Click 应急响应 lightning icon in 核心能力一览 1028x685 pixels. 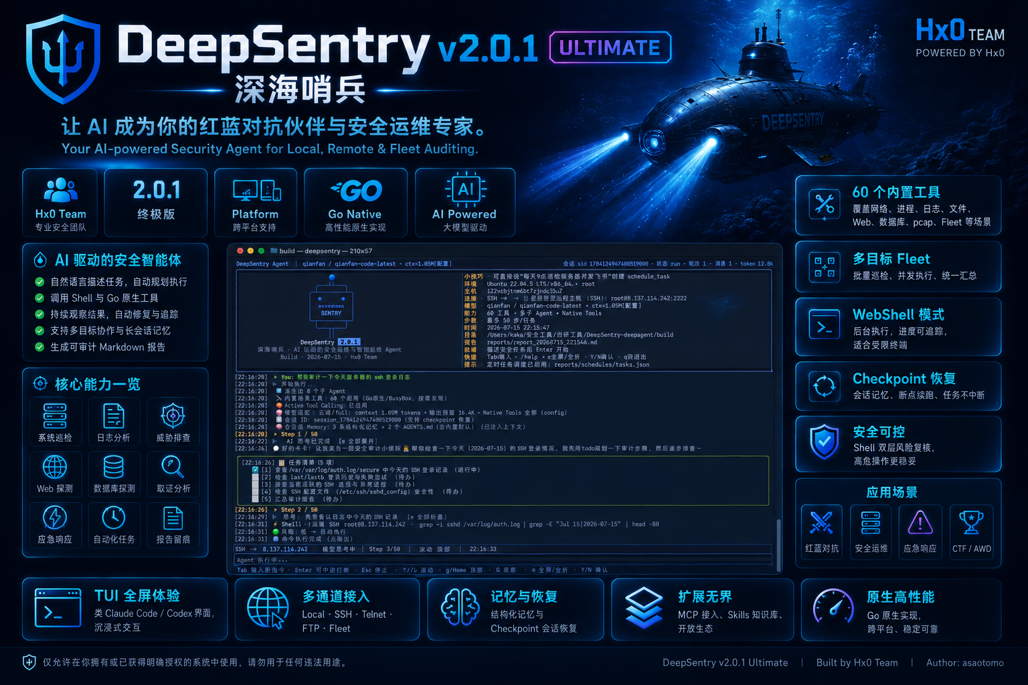[x=55, y=518]
